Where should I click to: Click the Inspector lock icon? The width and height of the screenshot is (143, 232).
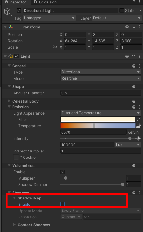click(134, 2)
